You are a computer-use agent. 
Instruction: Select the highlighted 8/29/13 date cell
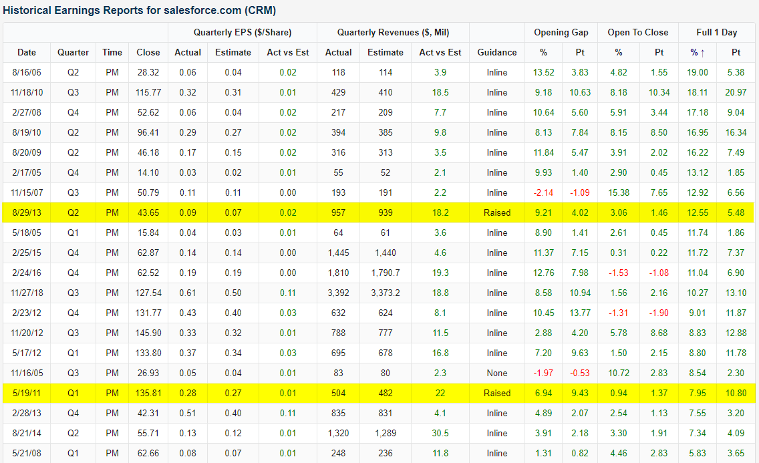[x=27, y=212]
